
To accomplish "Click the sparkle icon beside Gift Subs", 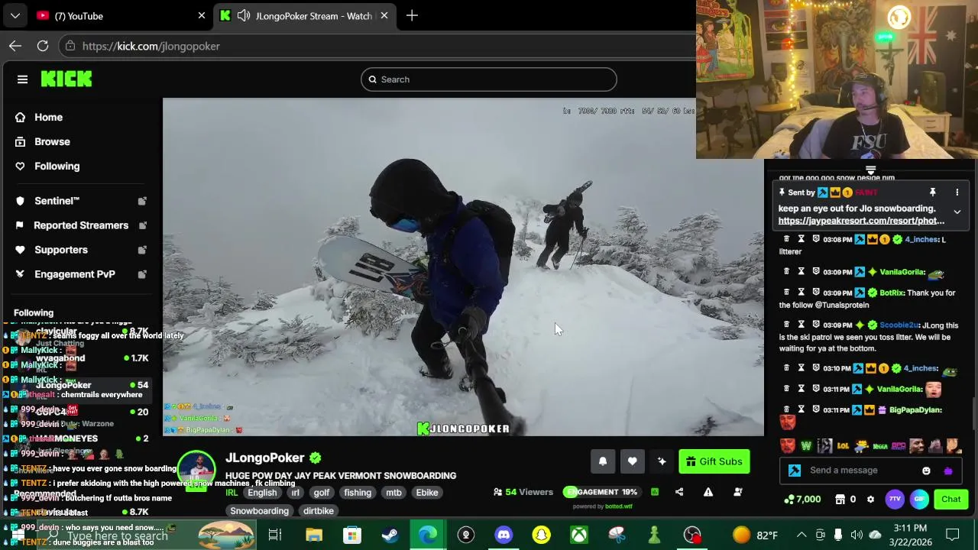I will [662, 461].
